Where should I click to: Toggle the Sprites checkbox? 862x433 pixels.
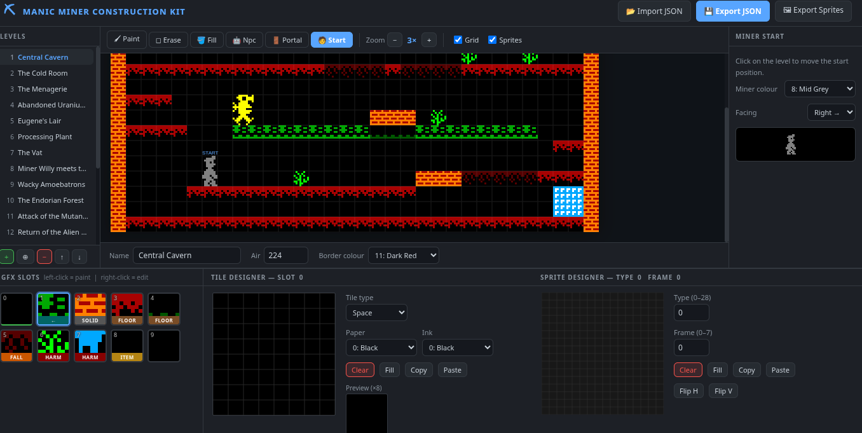click(492, 40)
